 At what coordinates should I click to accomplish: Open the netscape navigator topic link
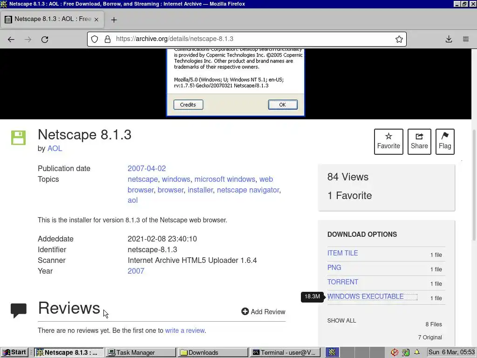coord(248,190)
